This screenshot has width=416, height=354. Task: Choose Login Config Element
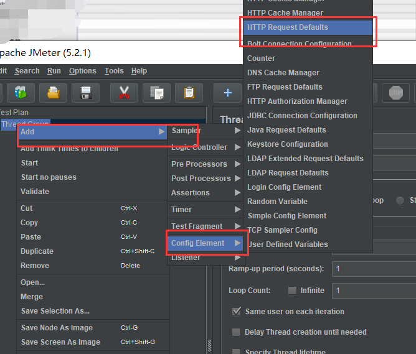tap(308, 187)
